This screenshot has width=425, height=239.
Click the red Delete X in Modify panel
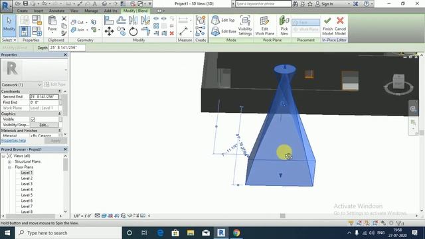coord(171,33)
